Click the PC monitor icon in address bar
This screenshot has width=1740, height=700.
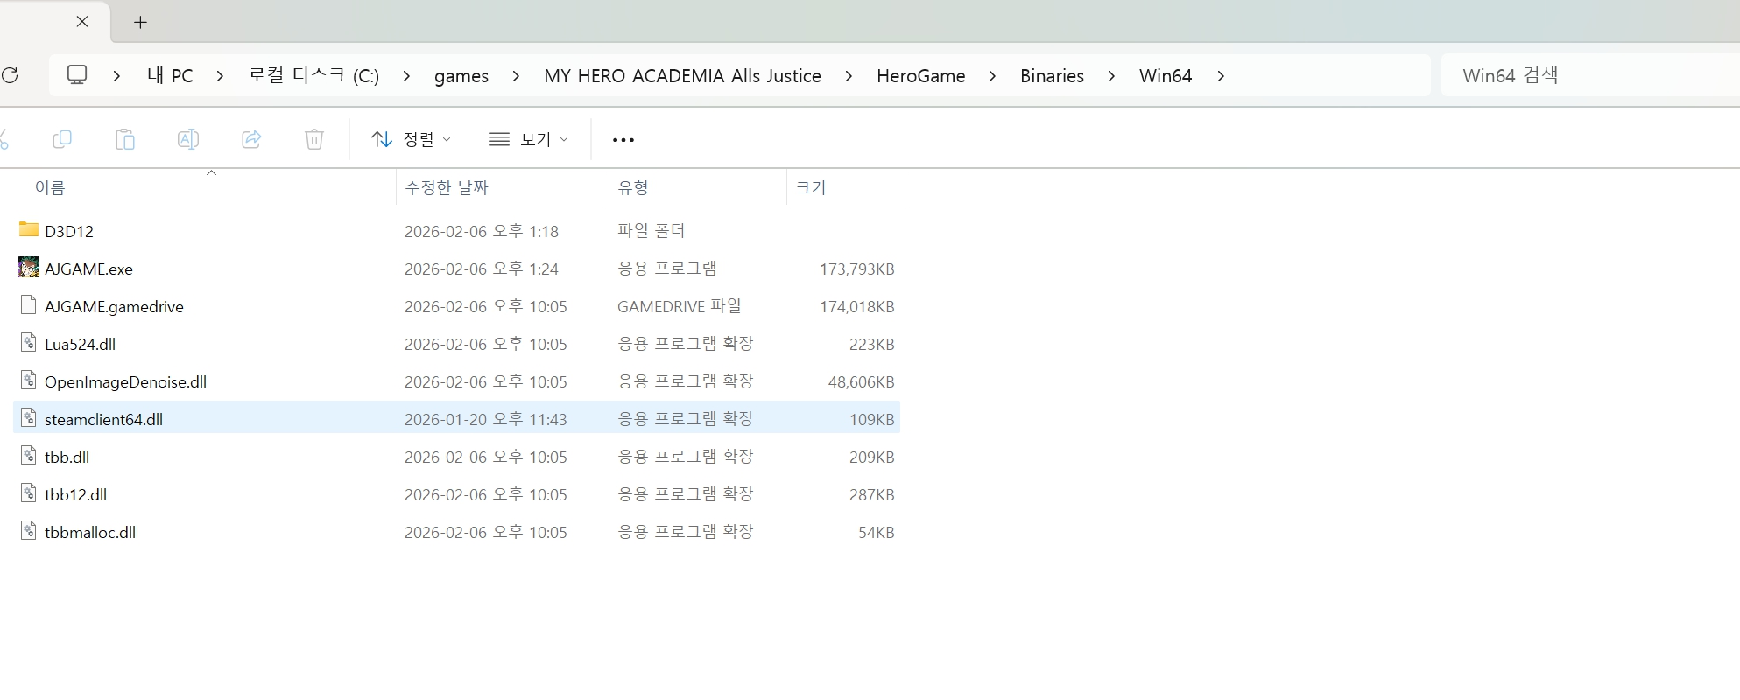click(x=77, y=75)
